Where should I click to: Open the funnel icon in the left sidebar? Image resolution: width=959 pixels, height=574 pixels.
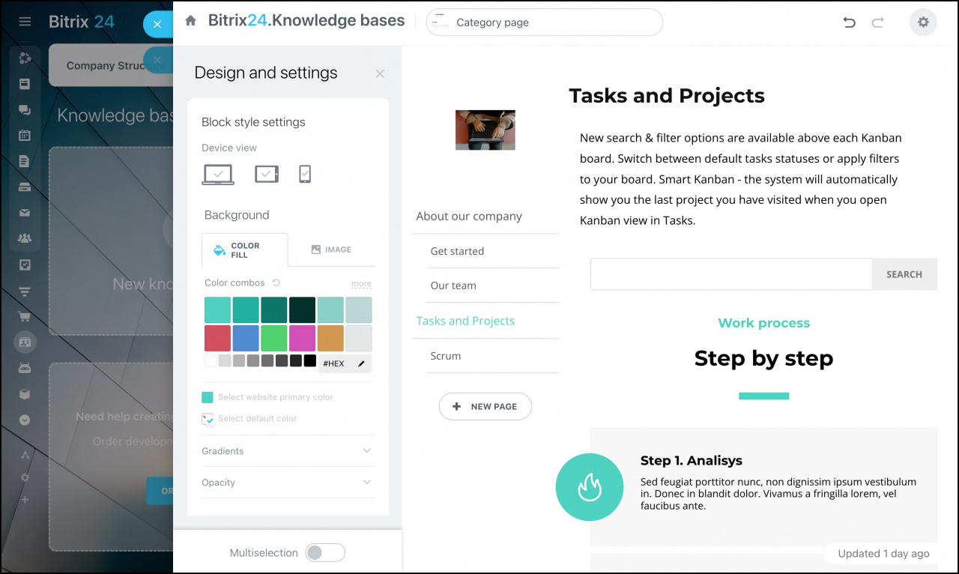pos(25,291)
